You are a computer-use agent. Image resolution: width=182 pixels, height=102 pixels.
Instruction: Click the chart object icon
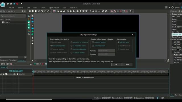29,16
